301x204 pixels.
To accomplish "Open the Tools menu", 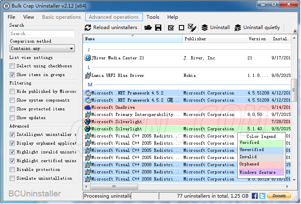I will click(153, 17).
